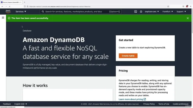This screenshot has width=193, height=108.
Task: Expand the Services dropdown menu
Action: coord(21,11)
